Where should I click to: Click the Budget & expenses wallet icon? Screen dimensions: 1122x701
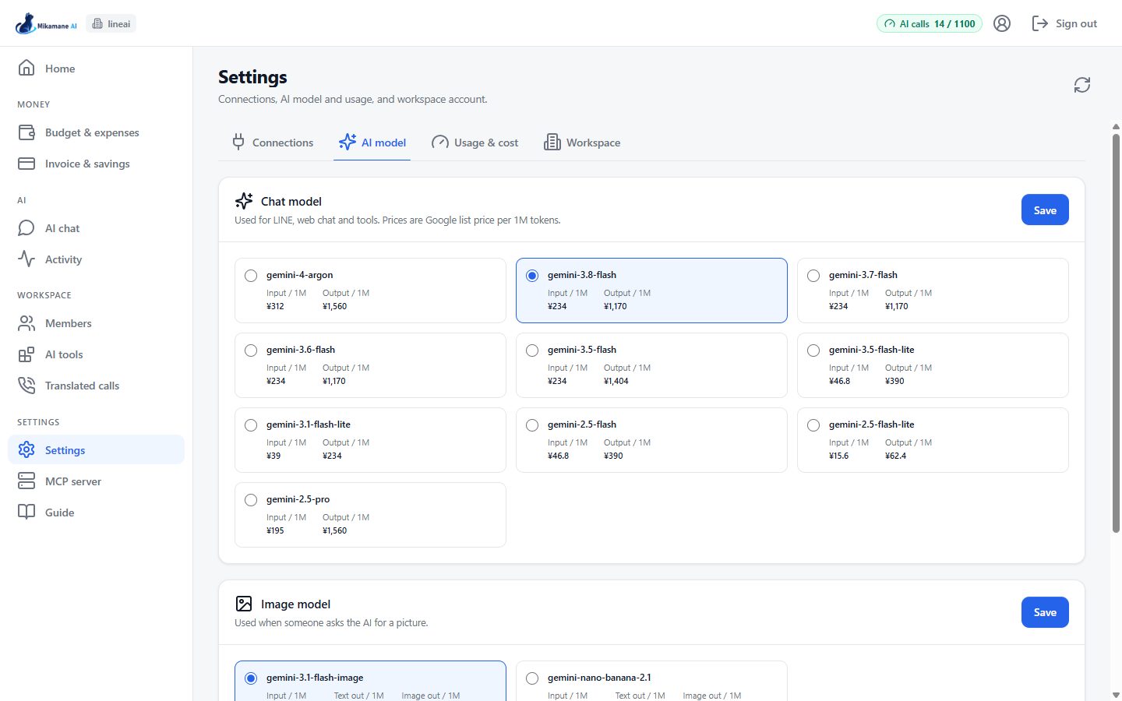pos(26,132)
